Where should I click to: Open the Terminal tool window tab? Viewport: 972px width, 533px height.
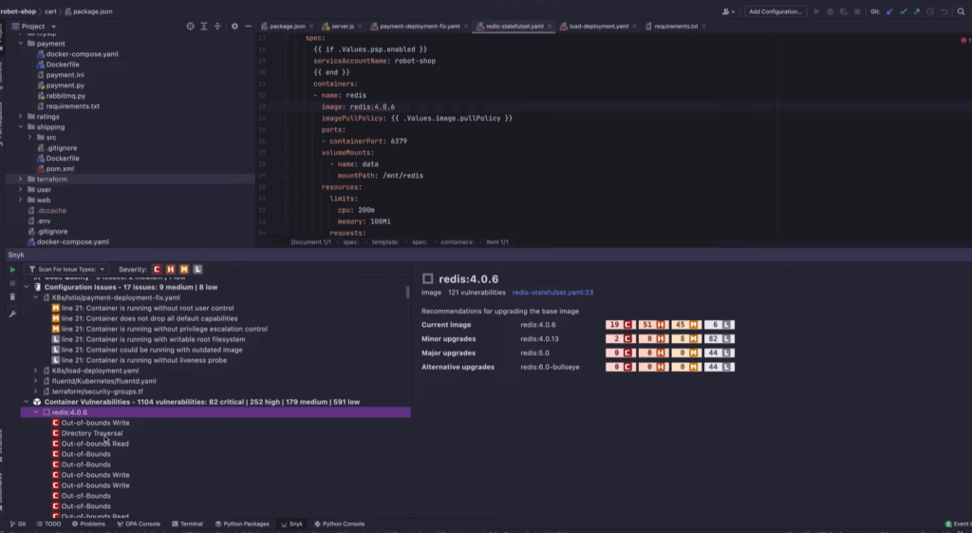click(x=191, y=523)
